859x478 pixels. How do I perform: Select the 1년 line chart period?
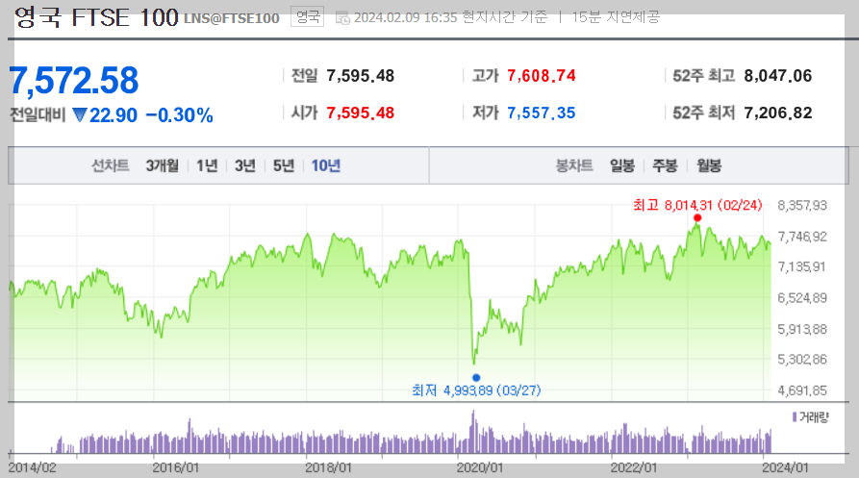207,165
